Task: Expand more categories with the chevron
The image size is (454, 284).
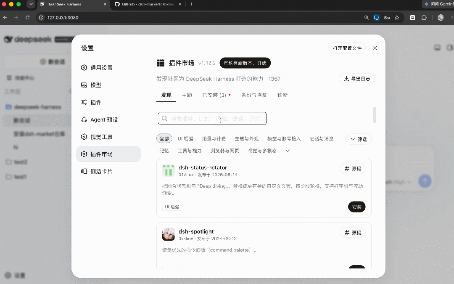Action: [x=288, y=151]
